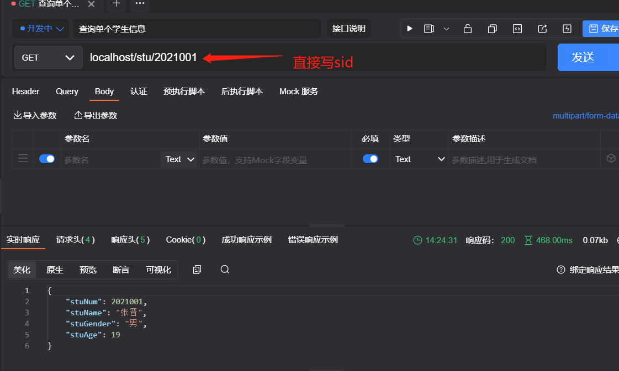Open the multipart/form-data body type selector
This screenshot has width=619, height=371.
[585, 116]
